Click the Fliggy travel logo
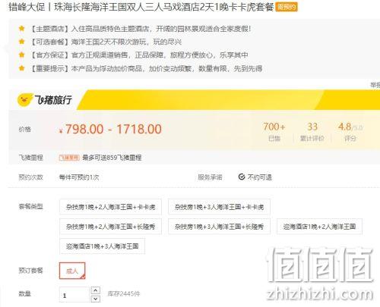This screenshot has width=380, height=307. 45,100
